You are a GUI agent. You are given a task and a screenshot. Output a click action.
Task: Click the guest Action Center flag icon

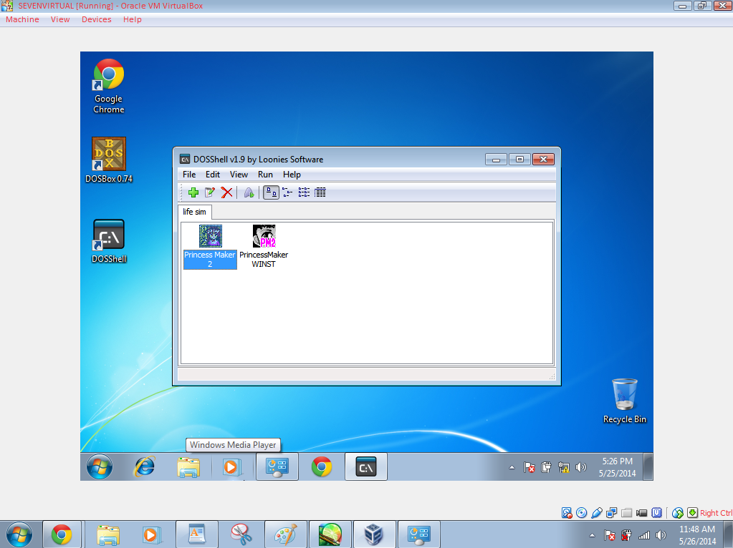point(530,467)
